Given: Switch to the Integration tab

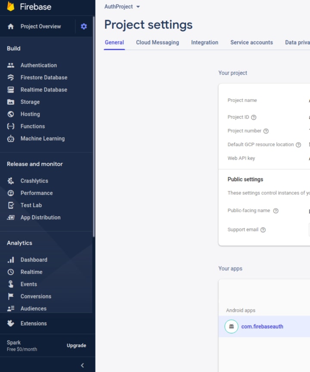Looking at the screenshot, I should [x=205, y=43].
